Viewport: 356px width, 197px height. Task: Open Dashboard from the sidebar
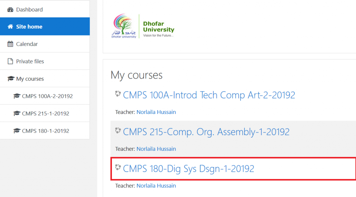[x=45, y=9]
